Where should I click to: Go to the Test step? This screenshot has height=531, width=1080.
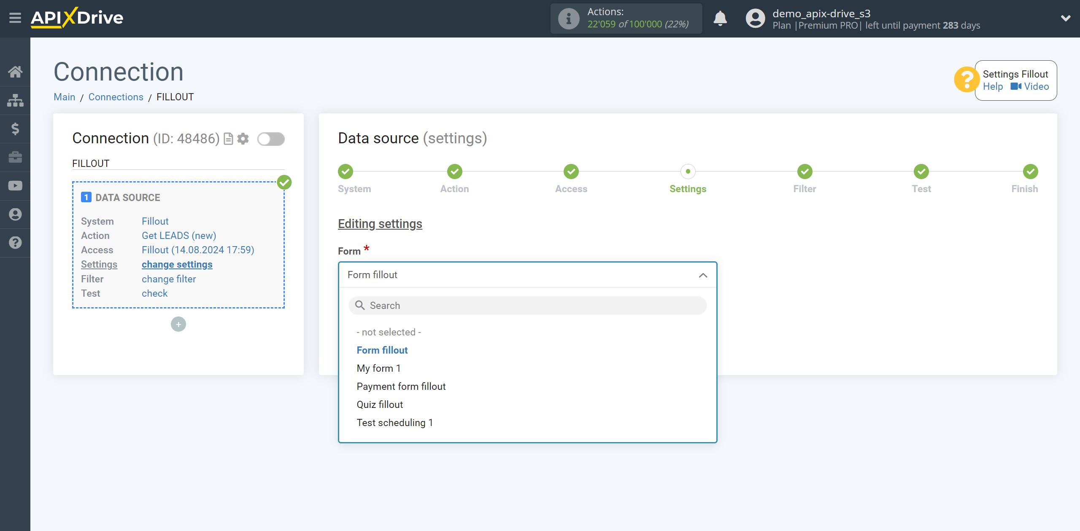coord(921,172)
